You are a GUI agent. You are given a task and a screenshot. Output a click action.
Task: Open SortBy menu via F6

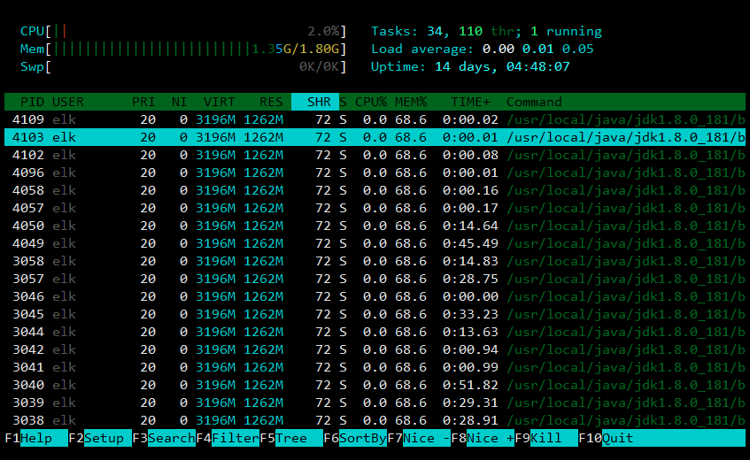pos(355,438)
